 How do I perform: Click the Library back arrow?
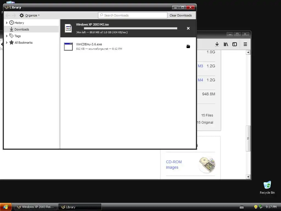click(8, 15)
